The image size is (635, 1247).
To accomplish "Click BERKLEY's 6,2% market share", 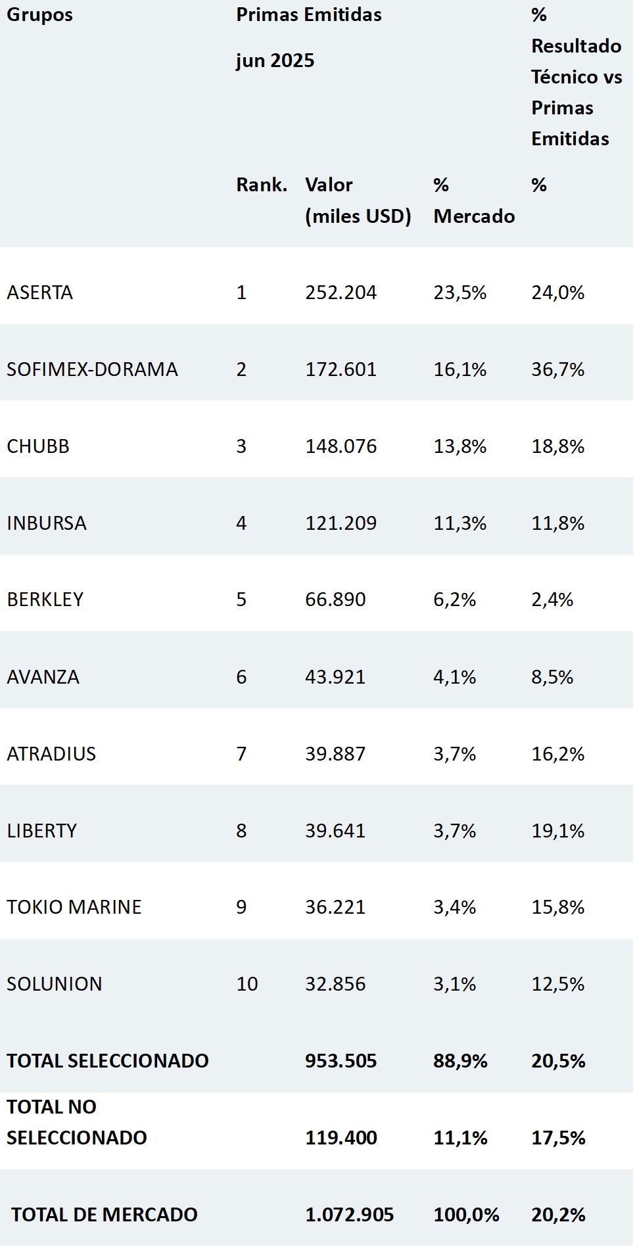I will coord(454,600).
